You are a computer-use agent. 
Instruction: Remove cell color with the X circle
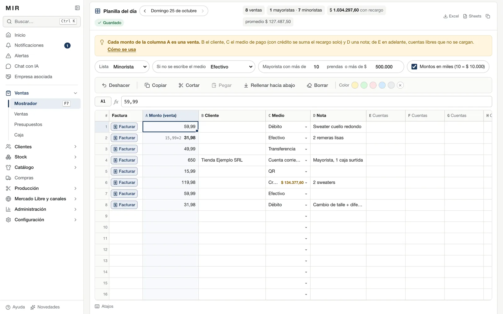point(400,85)
